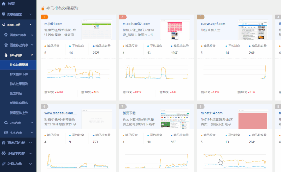Image resolution: width=281 pixels, height=172 pixels.
Task: Open the m.qq.hao661.com link
Action: pyautogui.click(x=136, y=24)
